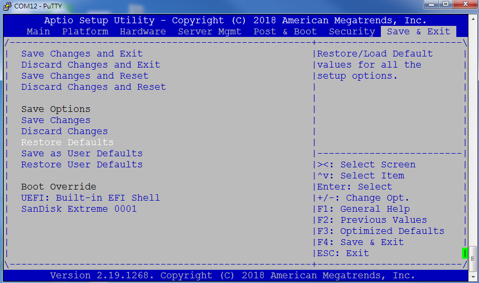
Task: Select highlighted Restore Defaults entry
Action: pyautogui.click(x=67, y=143)
